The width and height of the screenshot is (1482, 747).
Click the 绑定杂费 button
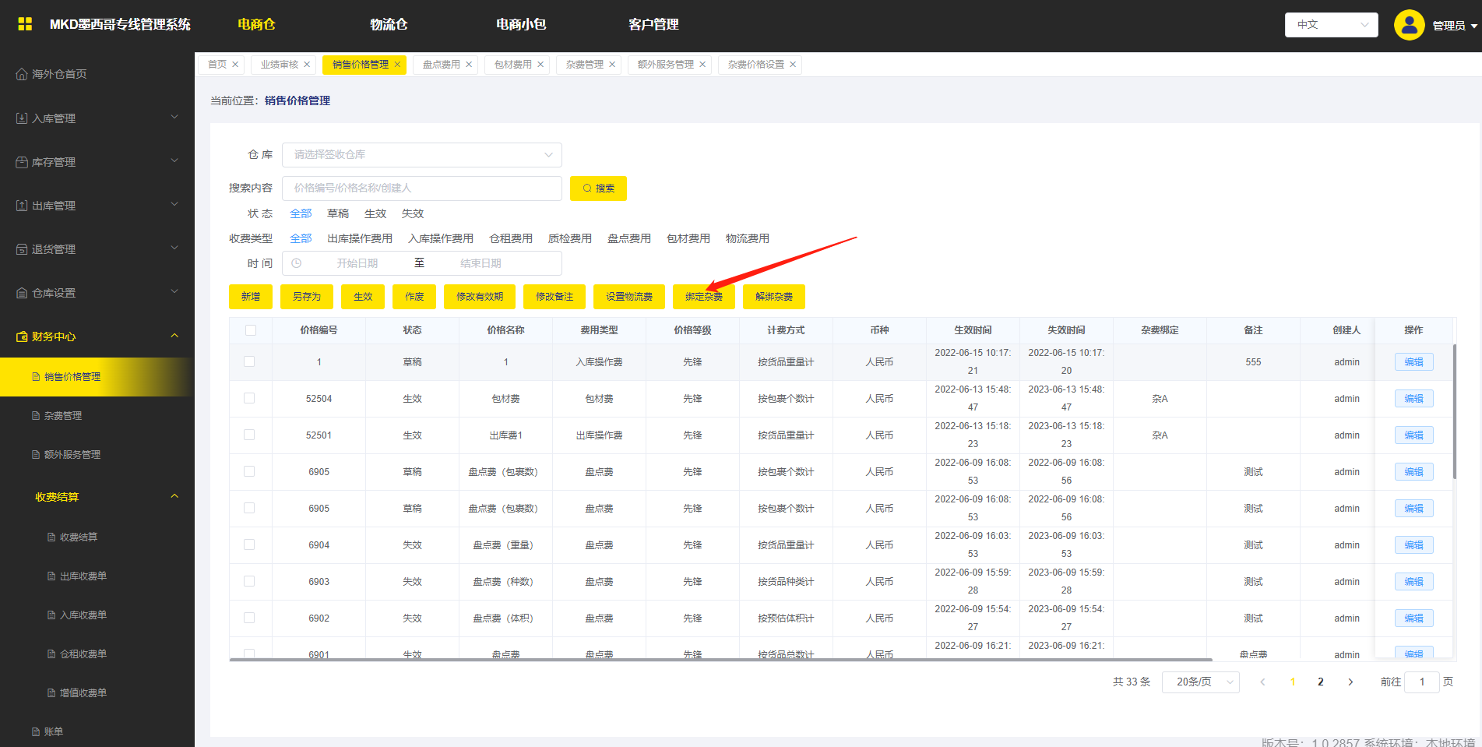[703, 297]
